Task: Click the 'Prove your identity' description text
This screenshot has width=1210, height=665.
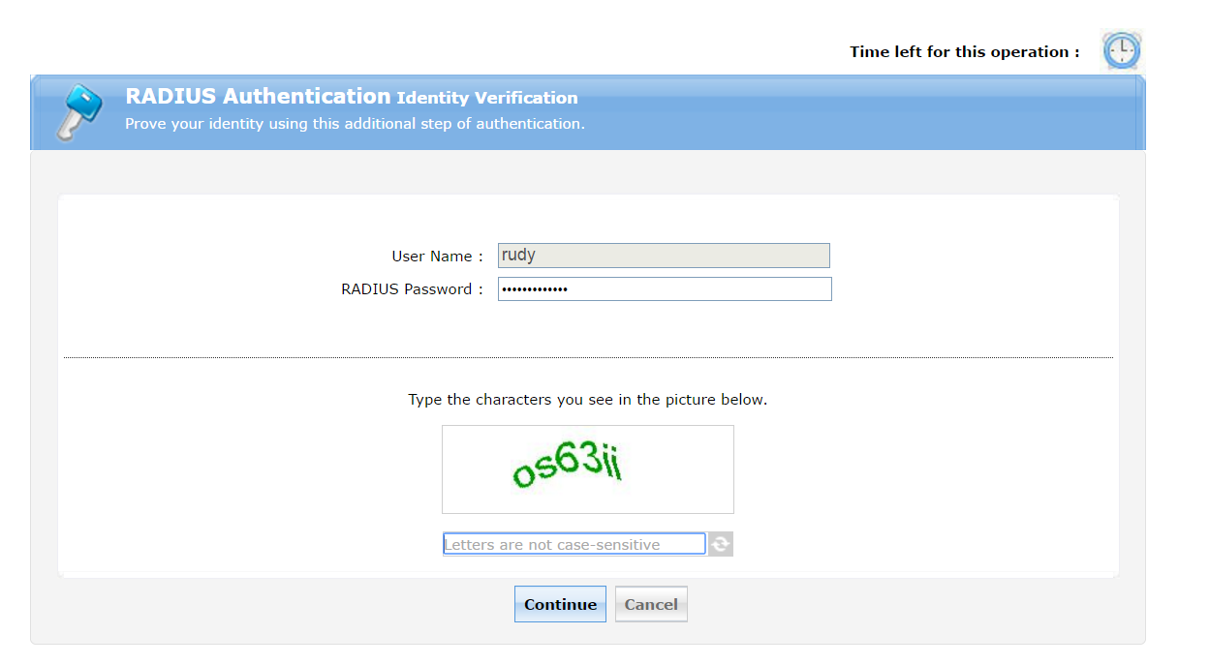Action: coord(355,124)
